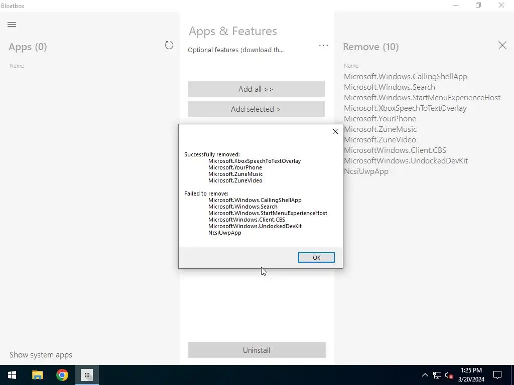Select Microsoft.YourPhone in Remove list

pyautogui.click(x=380, y=118)
